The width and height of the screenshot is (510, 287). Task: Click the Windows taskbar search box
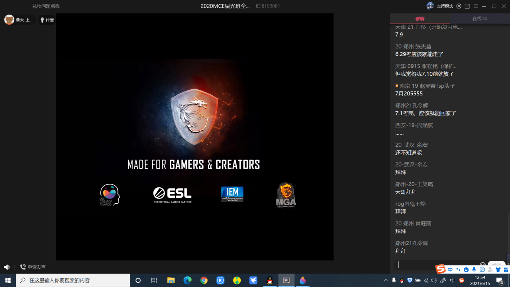click(x=73, y=280)
